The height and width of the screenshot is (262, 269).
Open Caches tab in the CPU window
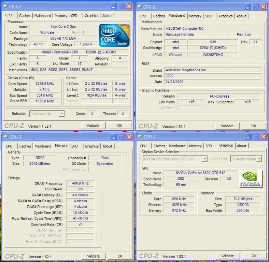[x=25, y=16]
